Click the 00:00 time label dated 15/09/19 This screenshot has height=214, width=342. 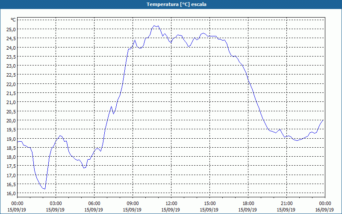tap(17, 204)
